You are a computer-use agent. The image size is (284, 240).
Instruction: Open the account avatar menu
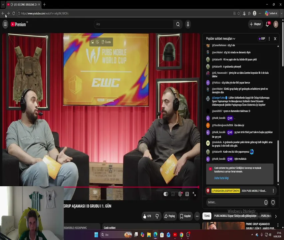[276, 24]
